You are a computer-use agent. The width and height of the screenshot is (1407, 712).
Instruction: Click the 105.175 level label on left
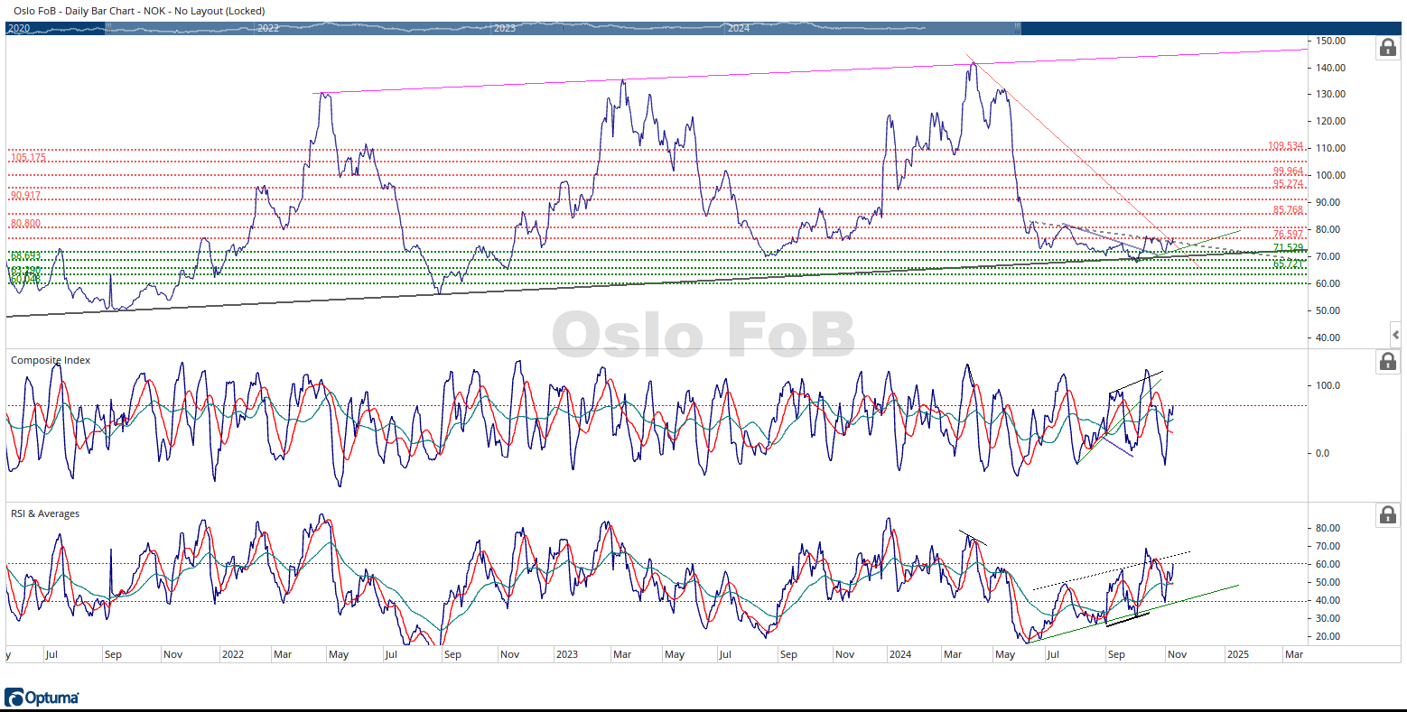point(28,158)
